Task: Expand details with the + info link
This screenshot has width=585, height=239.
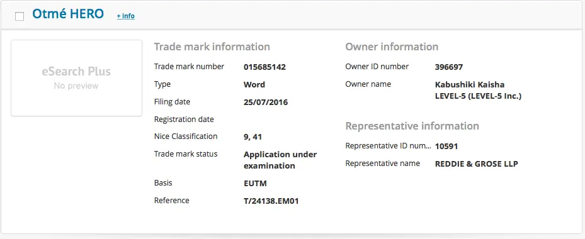Action: coord(126,16)
